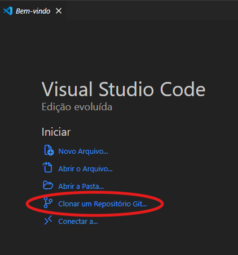Click the Visual Studio Code heading
This screenshot has height=255, width=238.
(x=124, y=89)
